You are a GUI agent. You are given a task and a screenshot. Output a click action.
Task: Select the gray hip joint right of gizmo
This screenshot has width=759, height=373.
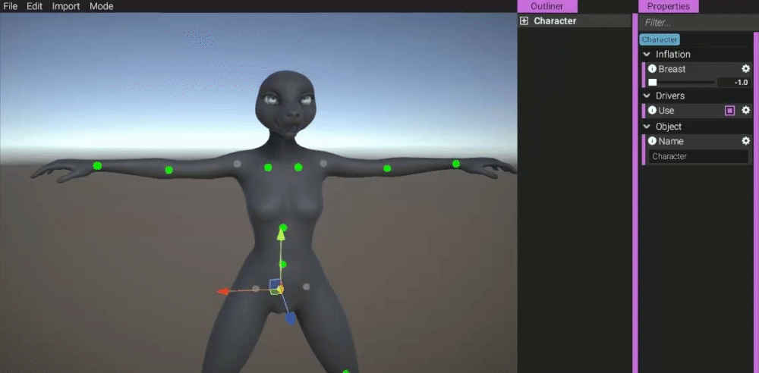(306, 287)
